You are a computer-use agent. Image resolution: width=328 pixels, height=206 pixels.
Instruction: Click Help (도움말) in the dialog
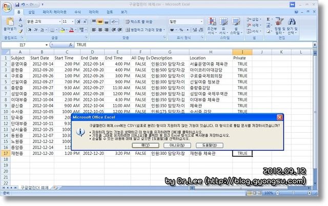tap(210, 145)
